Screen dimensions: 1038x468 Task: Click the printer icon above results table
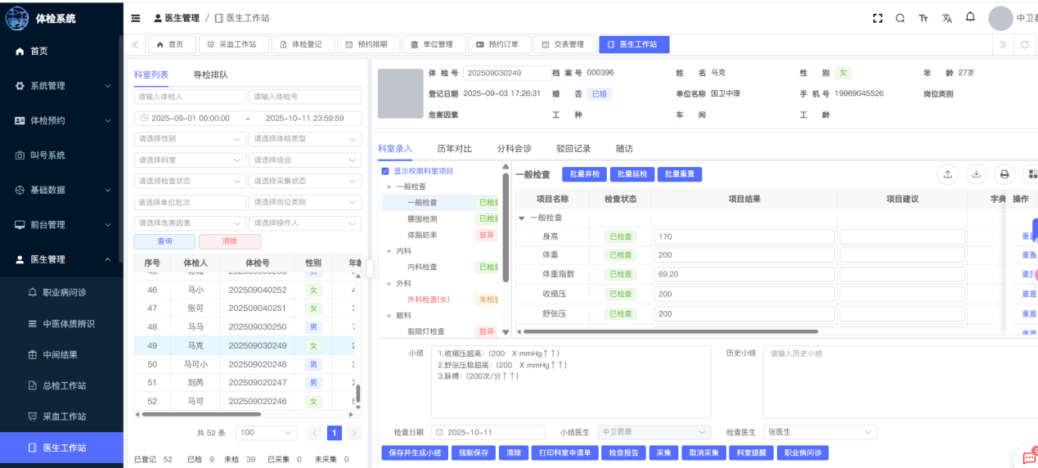click(x=1004, y=173)
